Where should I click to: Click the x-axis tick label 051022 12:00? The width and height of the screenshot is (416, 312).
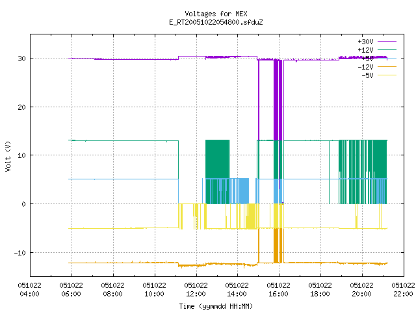196,290
